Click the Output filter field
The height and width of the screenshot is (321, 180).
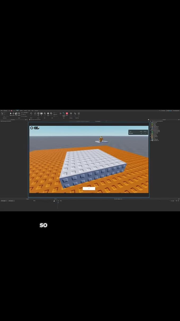pyautogui.click(x=42, y=201)
